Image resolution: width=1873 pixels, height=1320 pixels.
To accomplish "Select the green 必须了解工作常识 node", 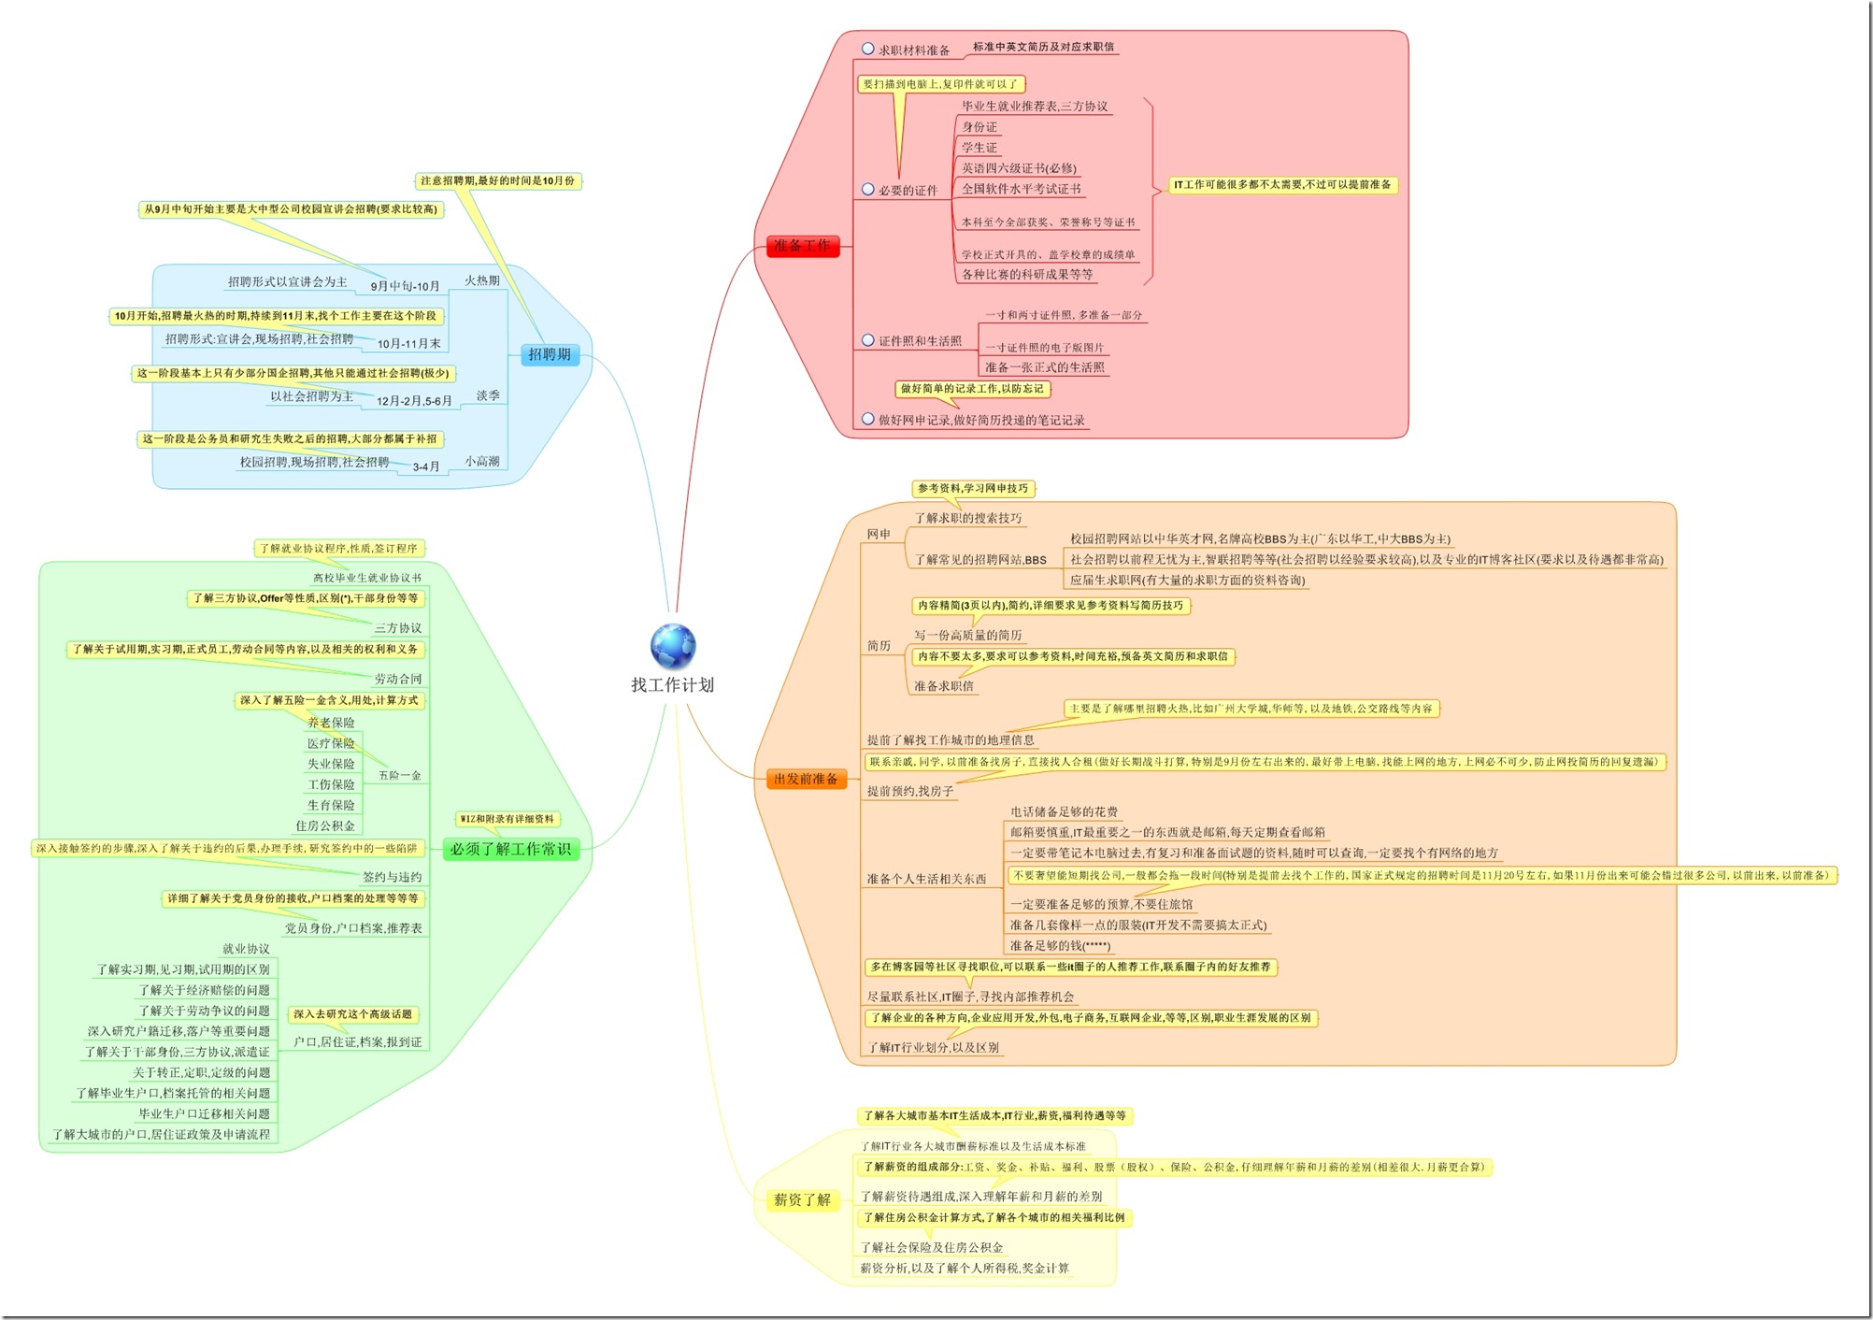I will click(510, 849).
